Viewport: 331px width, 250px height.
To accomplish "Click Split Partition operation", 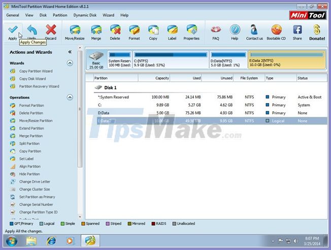I will (x=29, y=143).
